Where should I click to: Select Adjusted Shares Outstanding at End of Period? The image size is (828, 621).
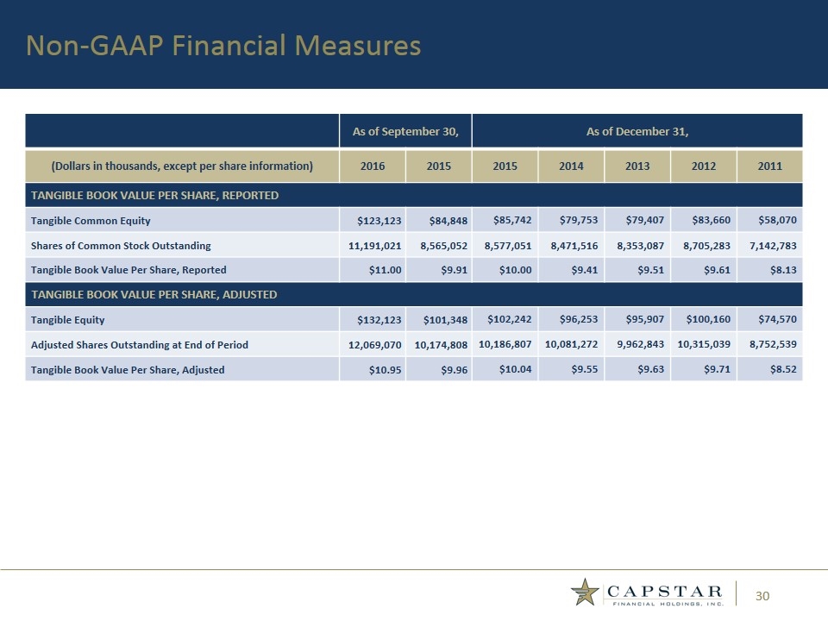140,345
